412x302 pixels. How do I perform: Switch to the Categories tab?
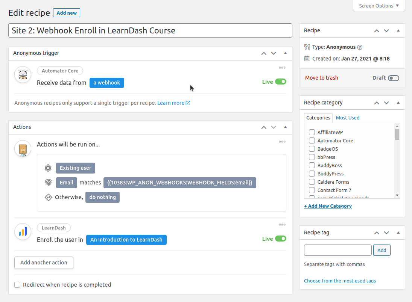[x=318, y=118]
